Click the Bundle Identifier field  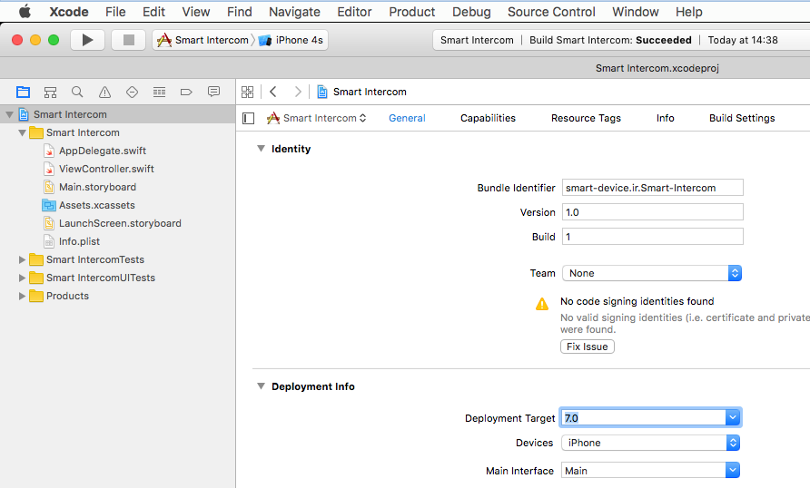point(652,188)
